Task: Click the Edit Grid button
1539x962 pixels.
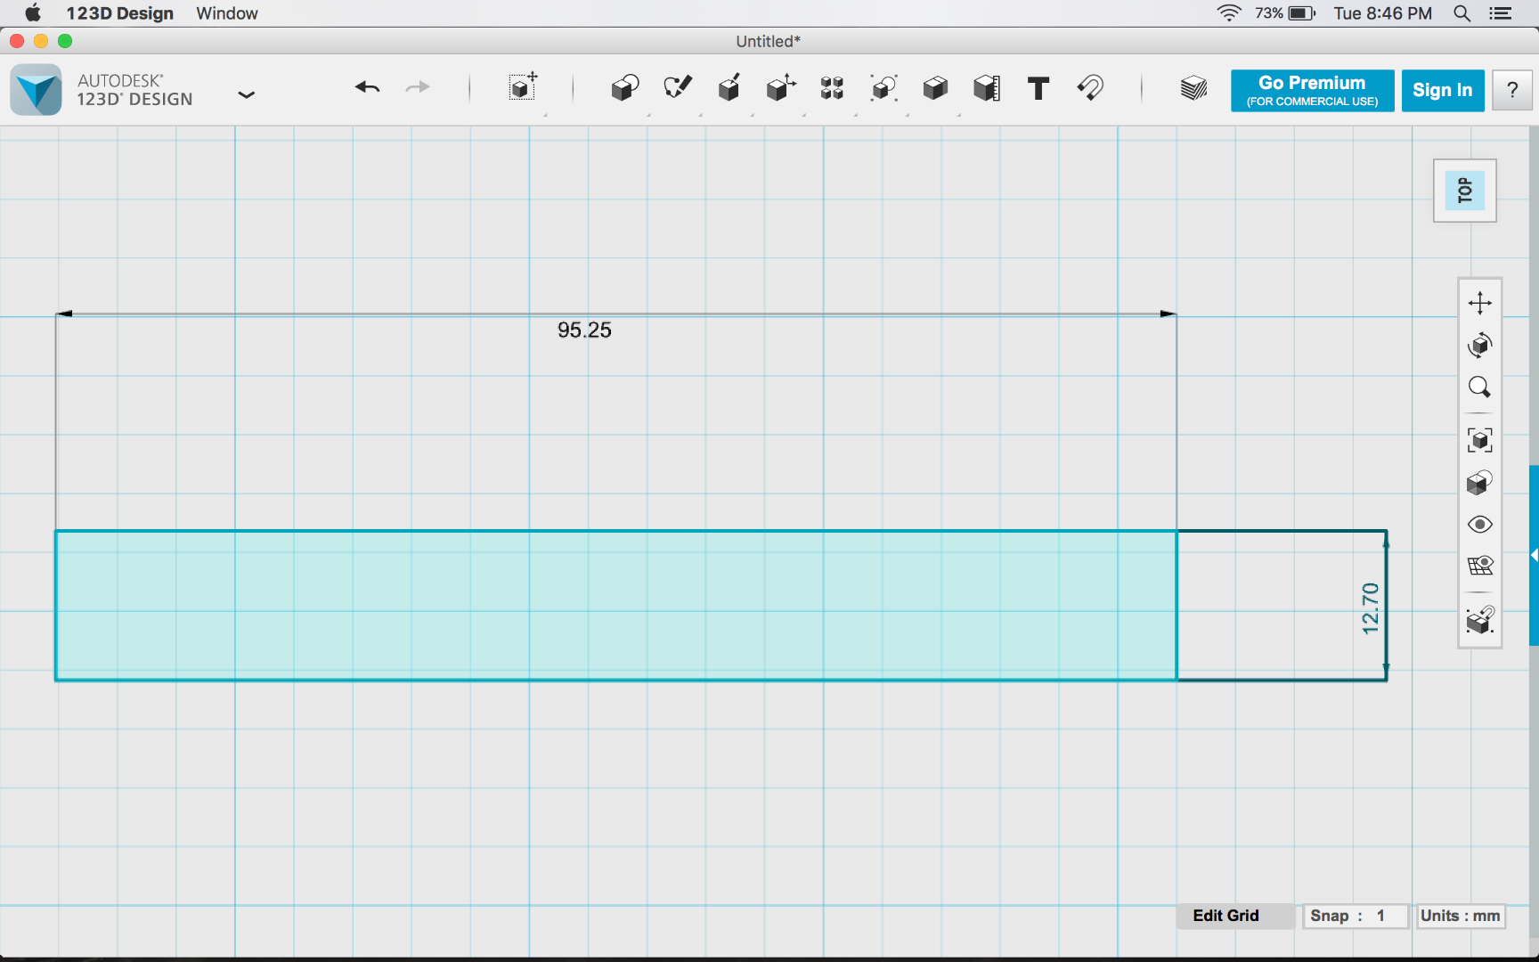Action: 1234,916
